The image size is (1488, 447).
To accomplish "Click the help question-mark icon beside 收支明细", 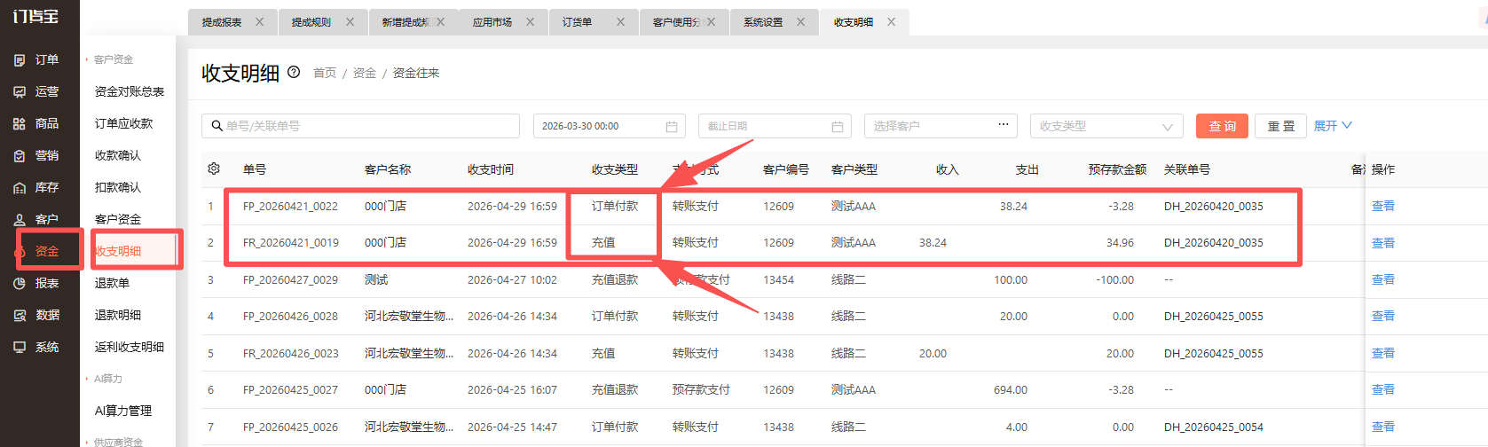I will coord(294,73).
